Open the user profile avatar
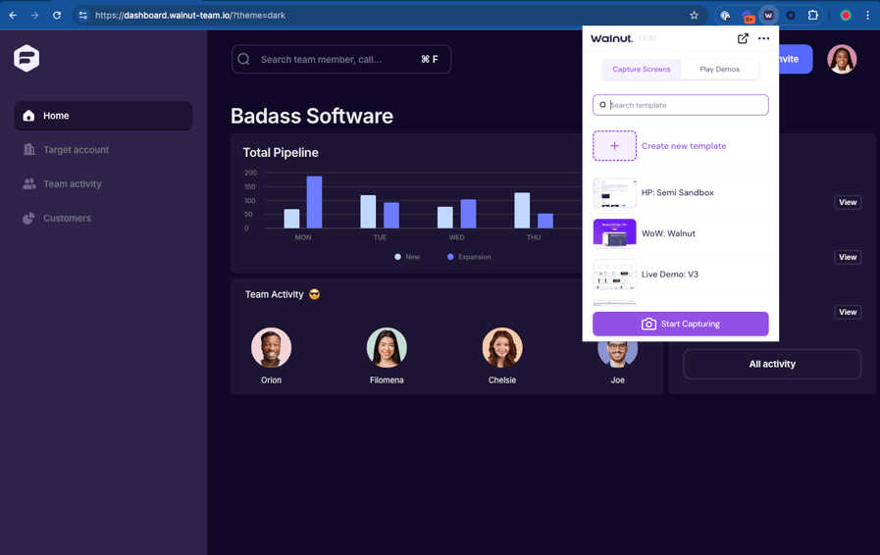This screenshot has height=555, width=880. click(842, 59)
